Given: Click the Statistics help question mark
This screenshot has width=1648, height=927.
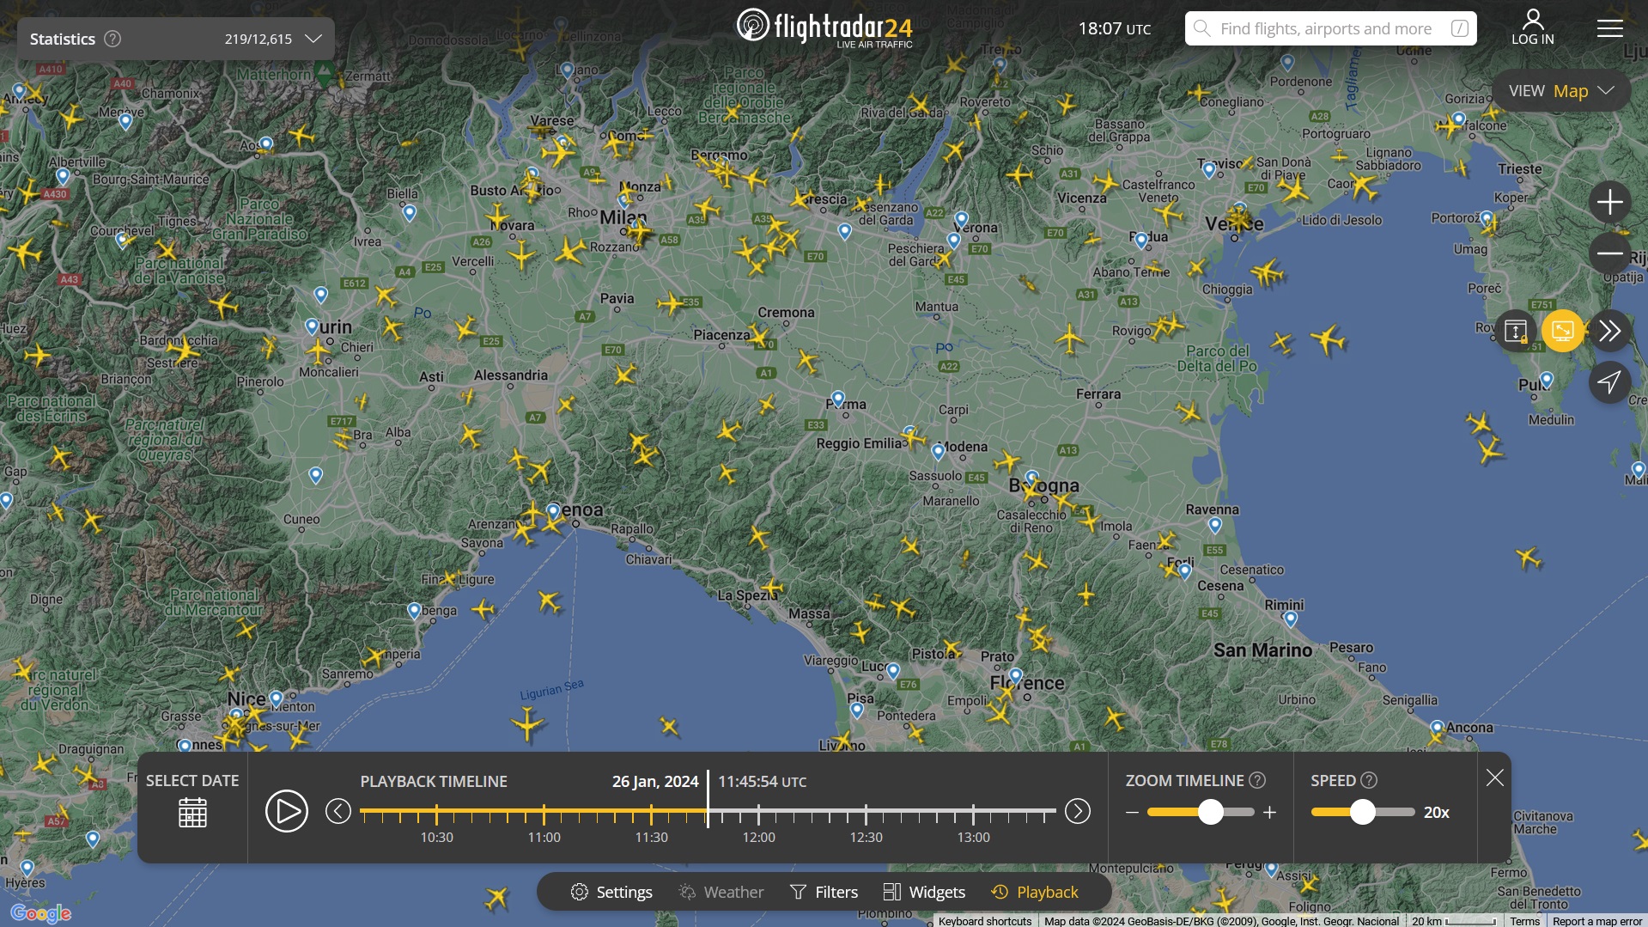Looking at the screenshot, I should (x=113, y=39).
